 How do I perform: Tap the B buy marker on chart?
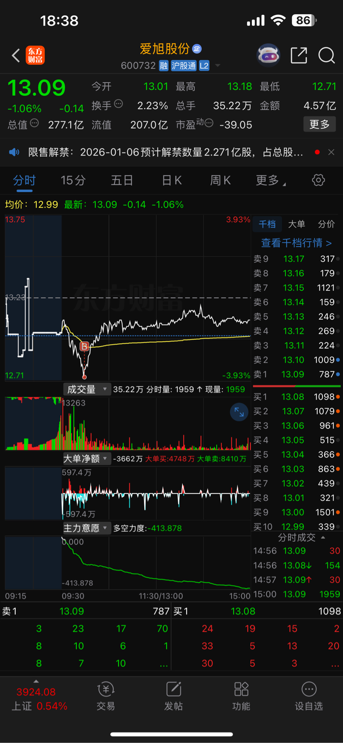84,346
